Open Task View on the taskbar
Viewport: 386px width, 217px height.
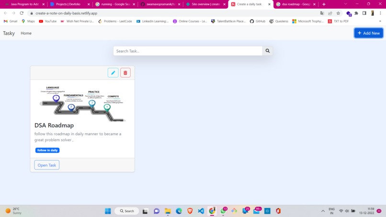[x=145, y=211]
